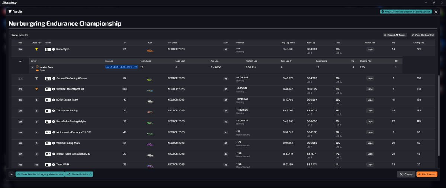Viewport: 446px width, 188px height.
Task: View laps for ROTU Esport Team
Action: point(370,100)
